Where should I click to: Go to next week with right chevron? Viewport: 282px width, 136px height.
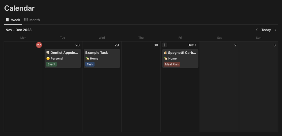coord(276,30)
